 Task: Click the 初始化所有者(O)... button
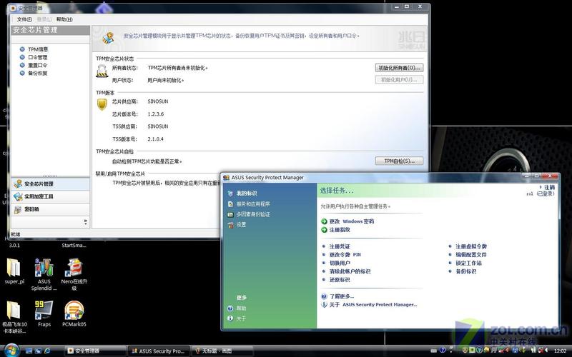click(x=399, y=68)
